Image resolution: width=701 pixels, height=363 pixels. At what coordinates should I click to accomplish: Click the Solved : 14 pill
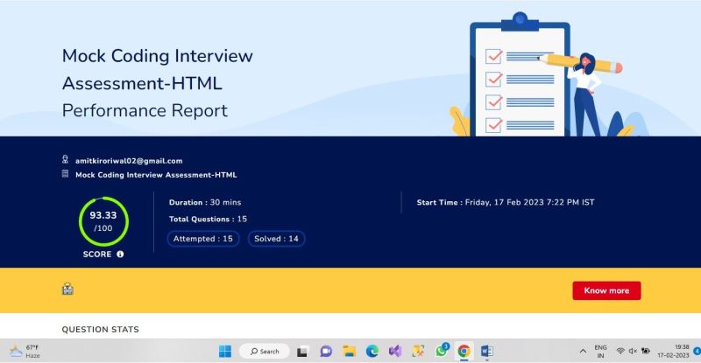(x=276, y=239)
